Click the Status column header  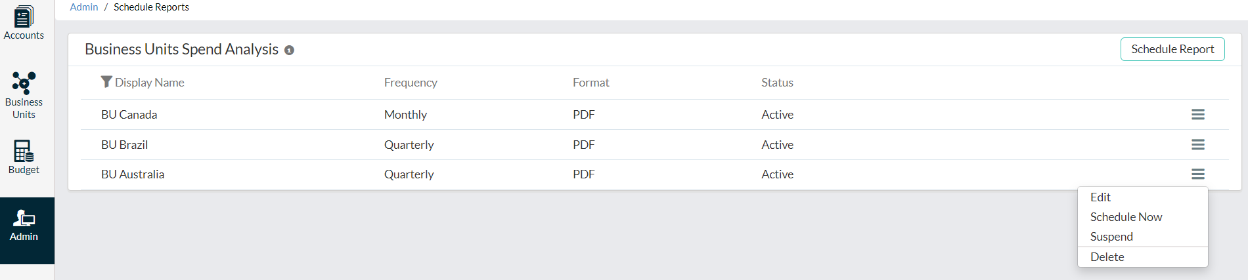coord(777,83)
